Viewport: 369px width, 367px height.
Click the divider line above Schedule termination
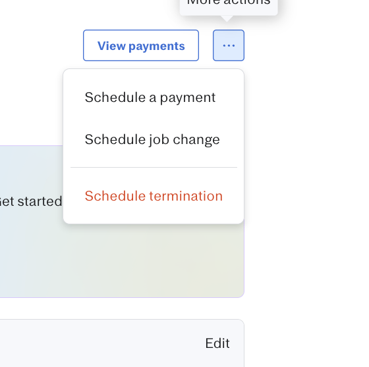154,168
